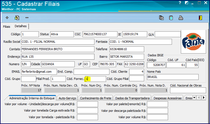The image size is (210, 124).
Task: Click the Endereço field
Action: [58, 57]
